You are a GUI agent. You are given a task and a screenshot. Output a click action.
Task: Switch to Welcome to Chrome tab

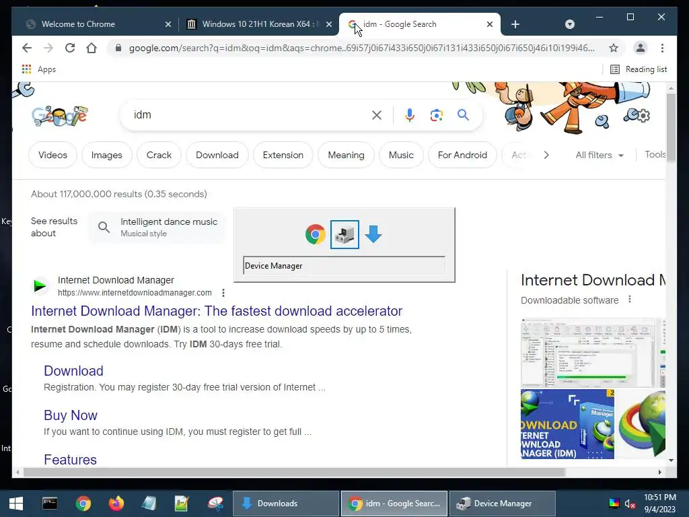pyautogui.click(x=94, y=24)
